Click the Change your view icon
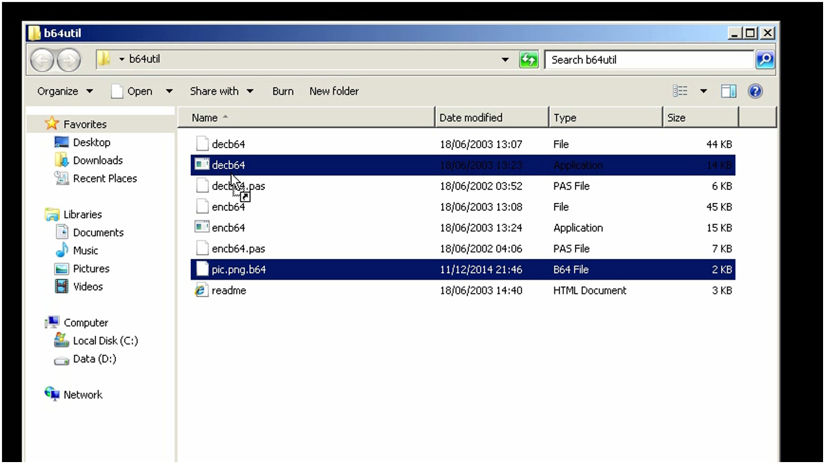The width and height of the screenshot is (825, 464). [x=680, y=92]
